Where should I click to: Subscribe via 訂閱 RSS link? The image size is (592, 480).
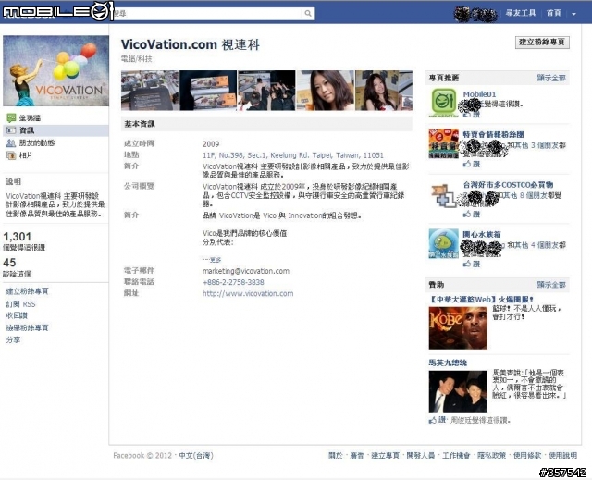click(x=20, y=304)
